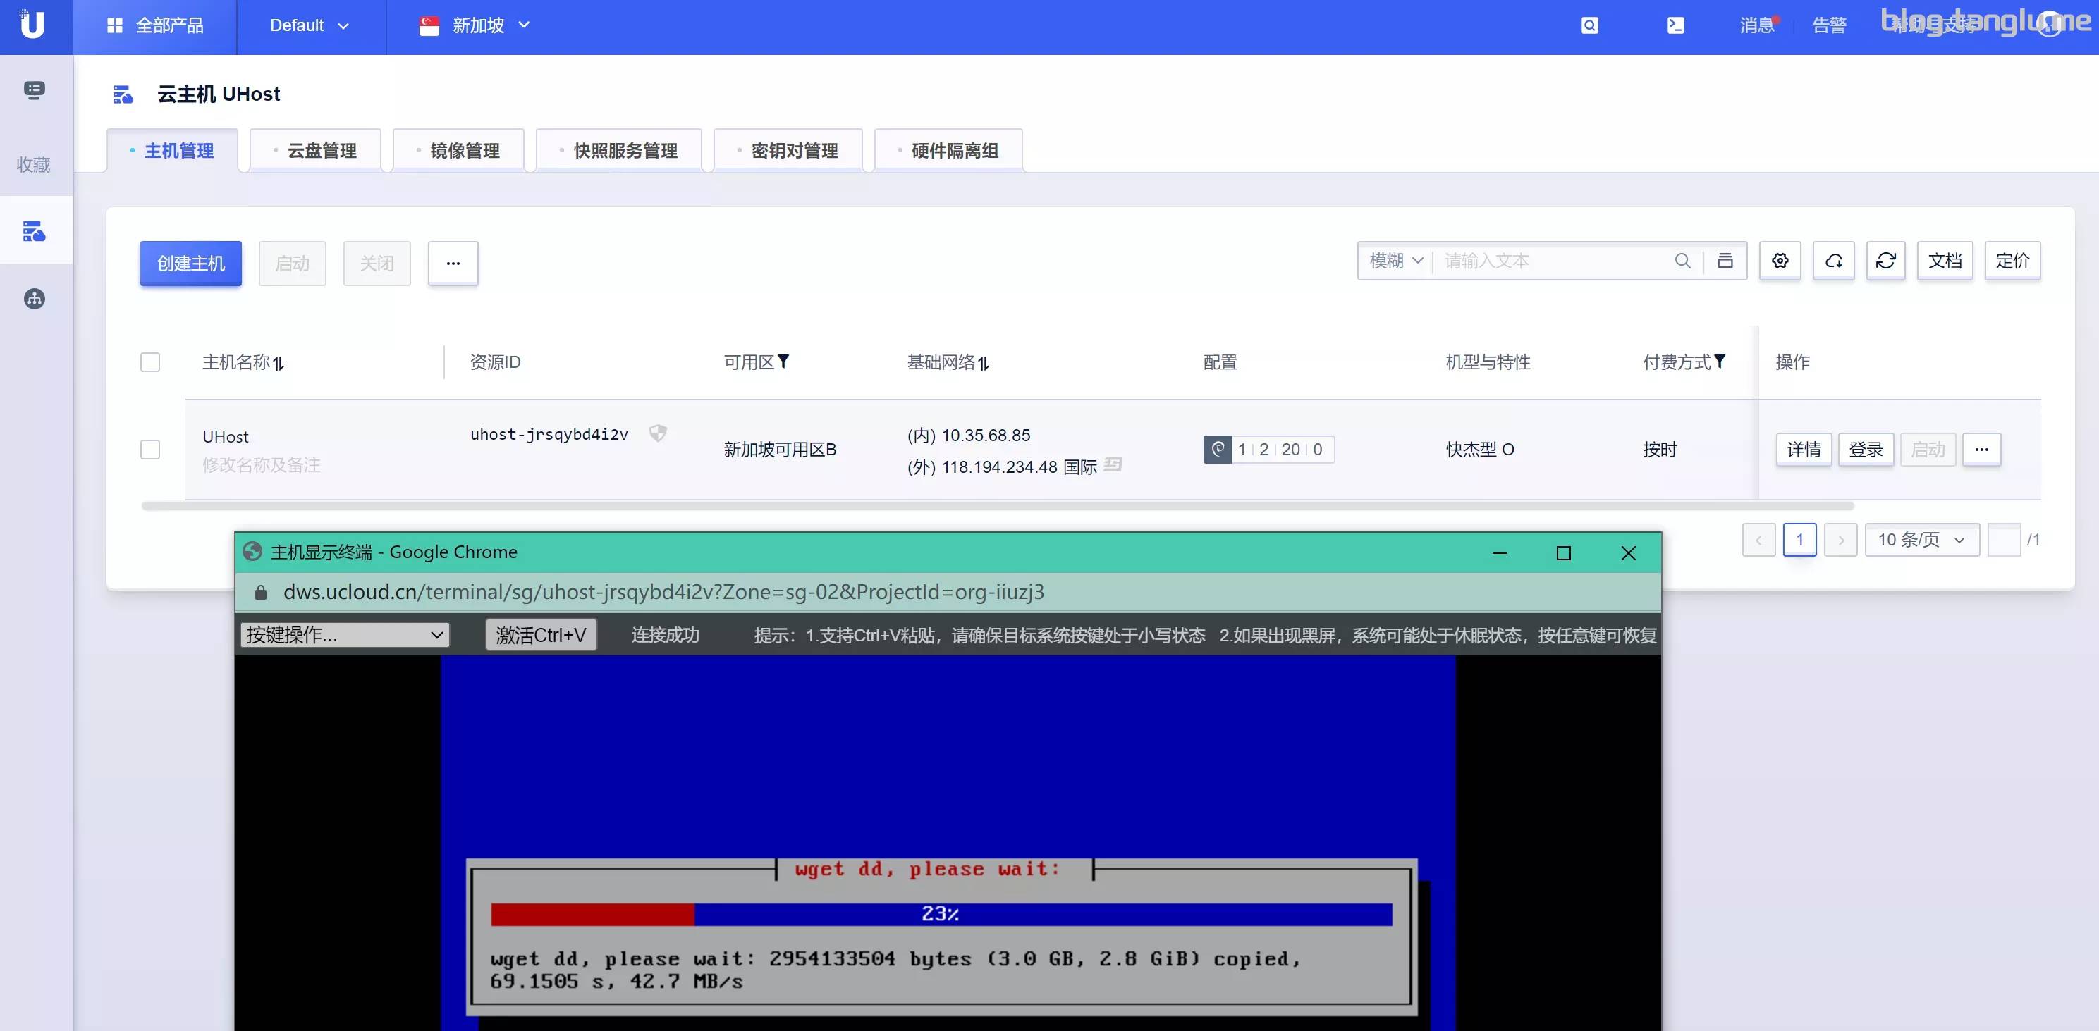2099x1031 pixels.
Task: Expand the Default project dropdown
Action: tap(309, 25)
